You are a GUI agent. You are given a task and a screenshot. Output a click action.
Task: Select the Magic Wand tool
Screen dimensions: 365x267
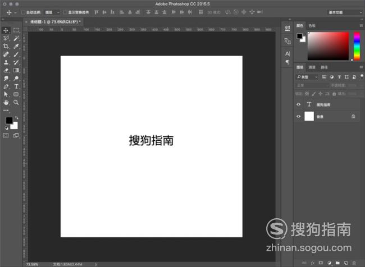coord(16,38)
